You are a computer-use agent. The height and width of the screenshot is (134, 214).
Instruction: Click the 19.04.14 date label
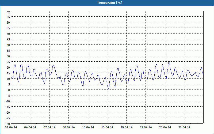(x=127, y=128)
